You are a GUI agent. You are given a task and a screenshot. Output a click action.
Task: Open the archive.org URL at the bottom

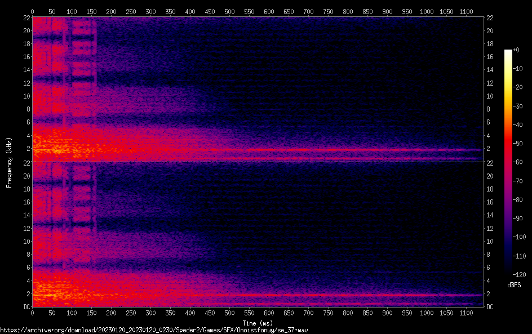(x=154, y=330)
